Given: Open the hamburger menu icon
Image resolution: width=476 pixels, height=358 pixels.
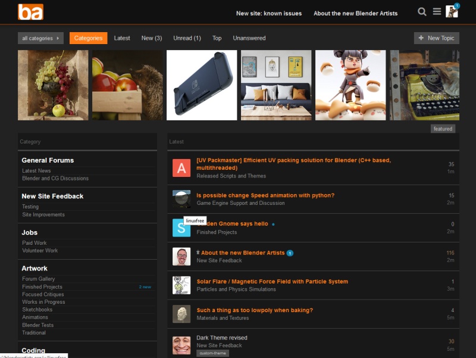Looking at the screenshot, I should 437,12.
